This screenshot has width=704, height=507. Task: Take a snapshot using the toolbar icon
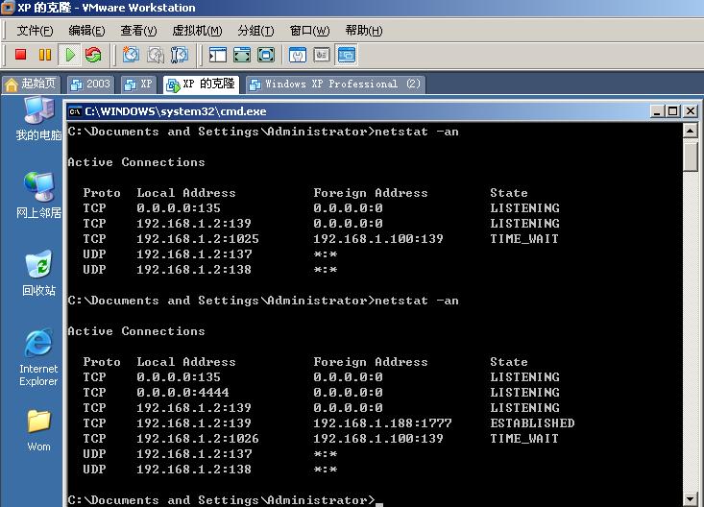[x=131, y=56]
